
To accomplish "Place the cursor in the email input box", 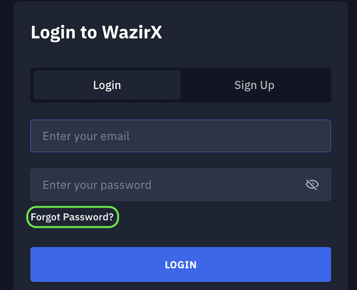I will (180, 136).
